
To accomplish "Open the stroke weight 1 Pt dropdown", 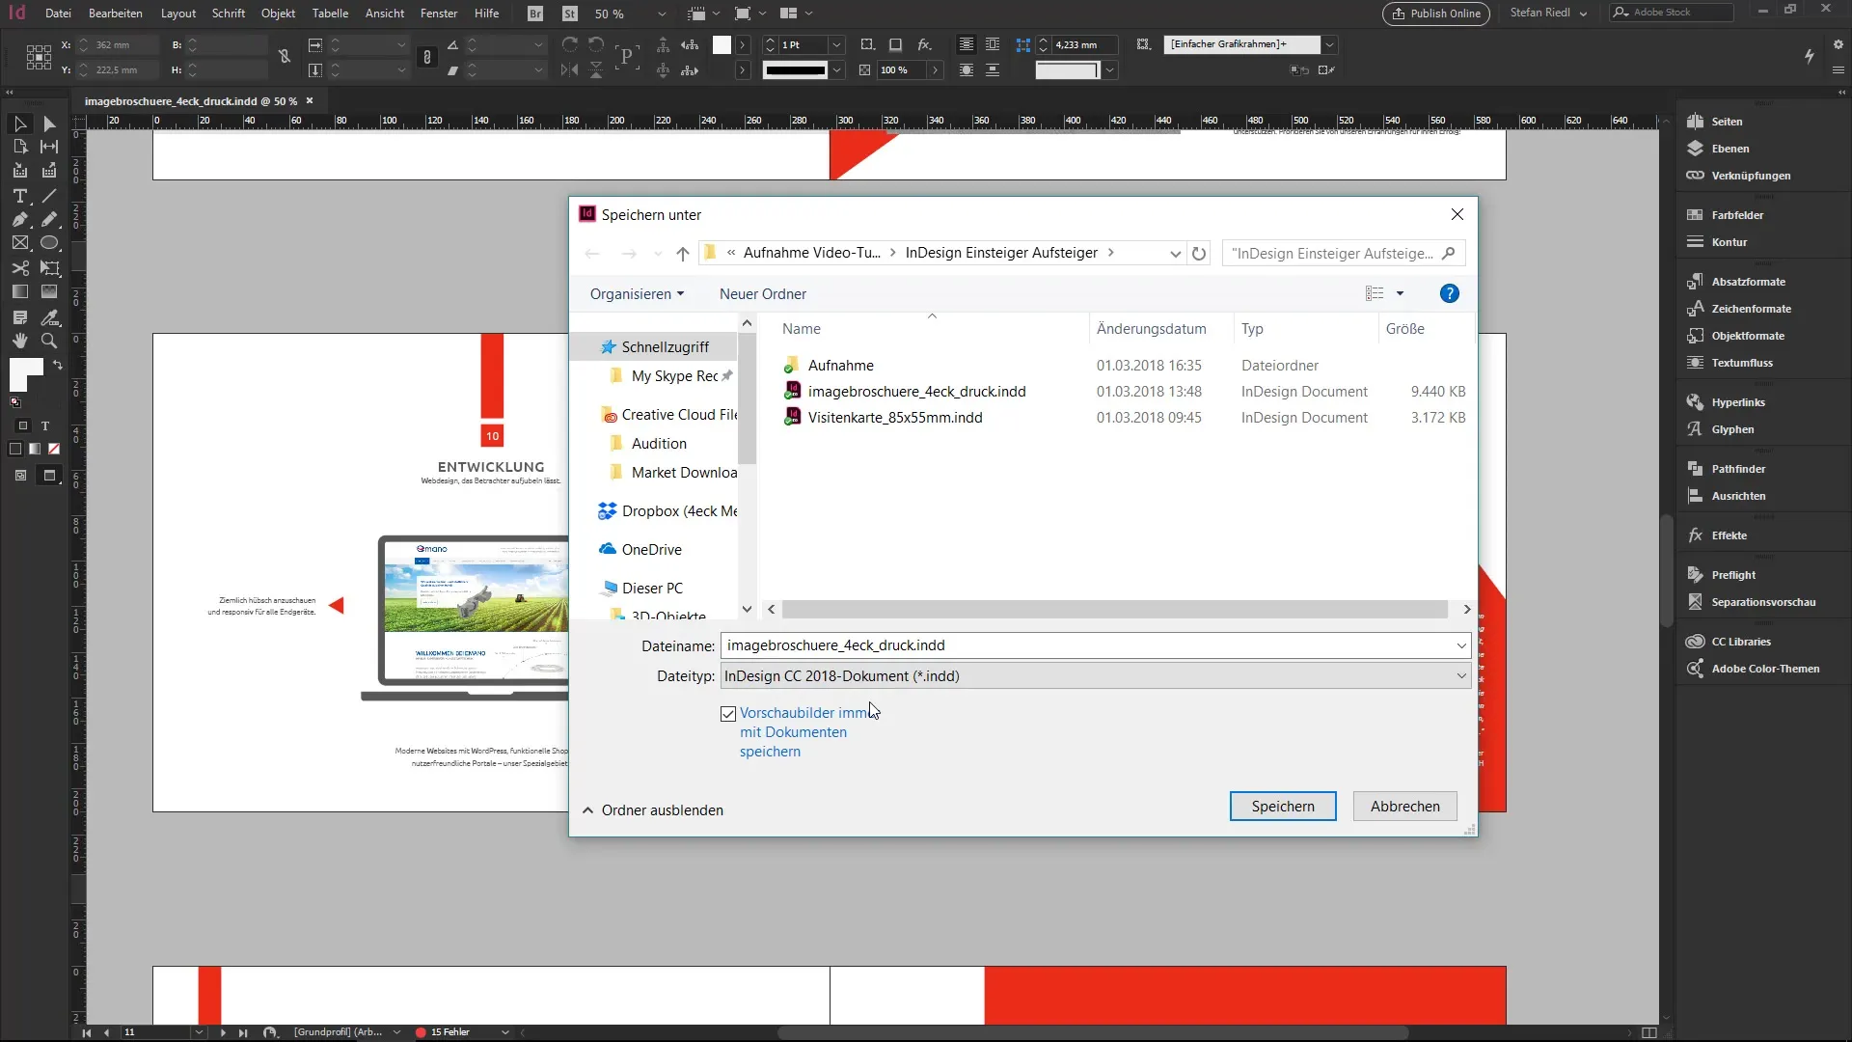I will point(836,45).
